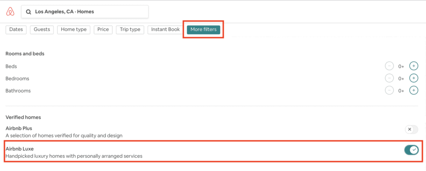Decrease the Beds count
The height and width of the screenshot is (171, 426).
coord(389,66)
